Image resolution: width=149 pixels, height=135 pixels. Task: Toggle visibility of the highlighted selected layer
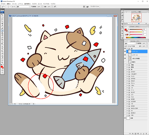(x=125, y=52)
